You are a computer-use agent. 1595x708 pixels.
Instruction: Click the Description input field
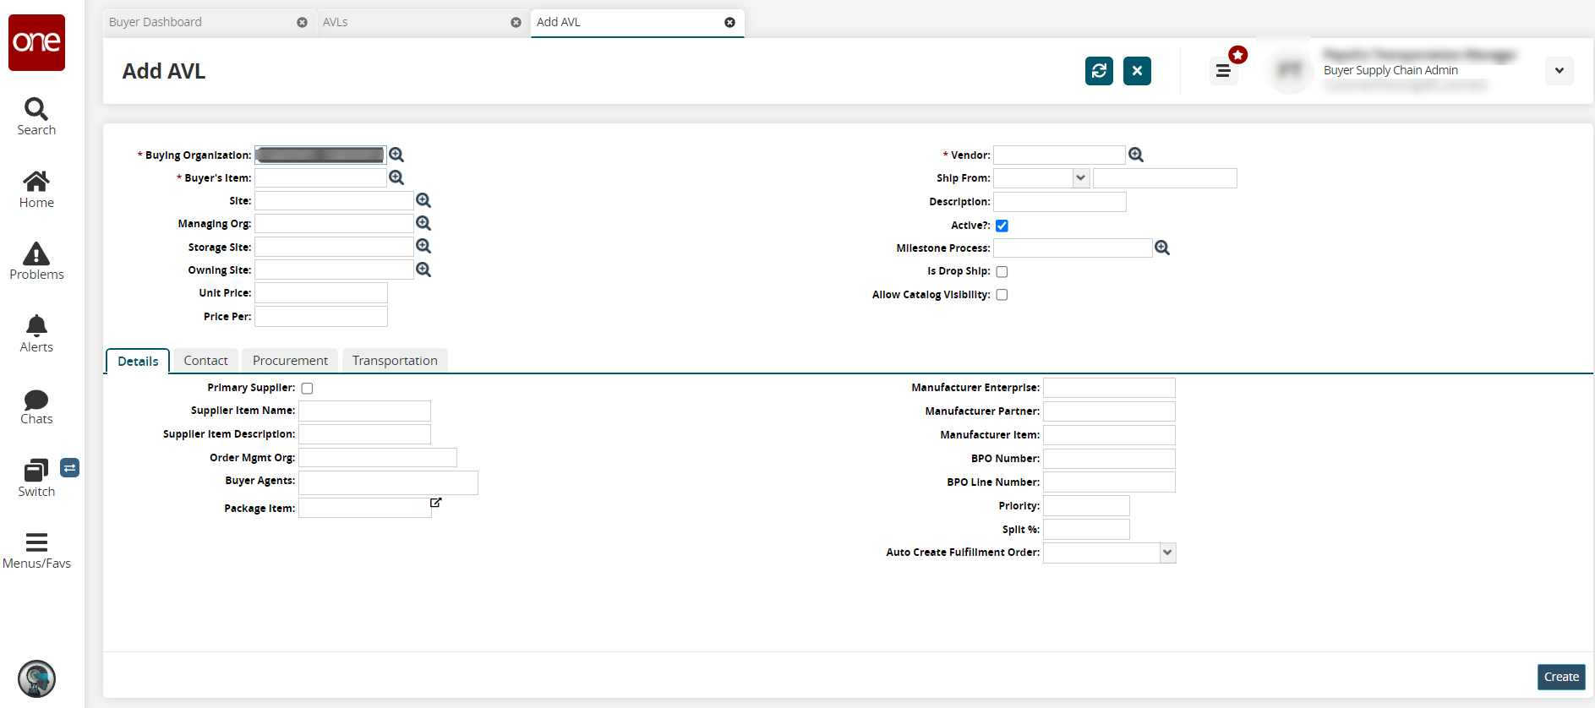coord(1060,202)
